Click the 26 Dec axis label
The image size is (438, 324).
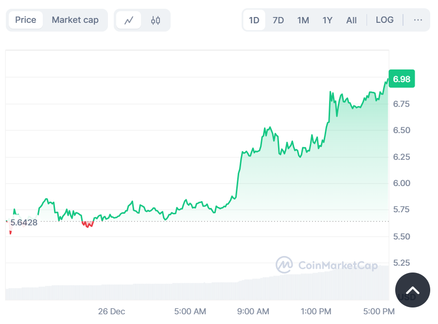pyautogui.click(x=111, y=311)
